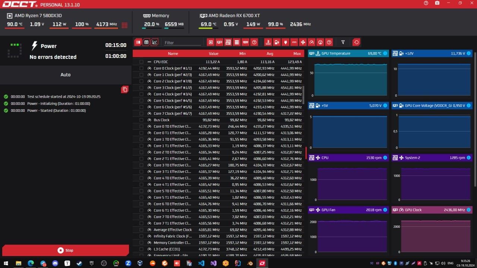Toggle the power plug sensor type filter
Screen dimensions: 477x268
tap(285, 42)
